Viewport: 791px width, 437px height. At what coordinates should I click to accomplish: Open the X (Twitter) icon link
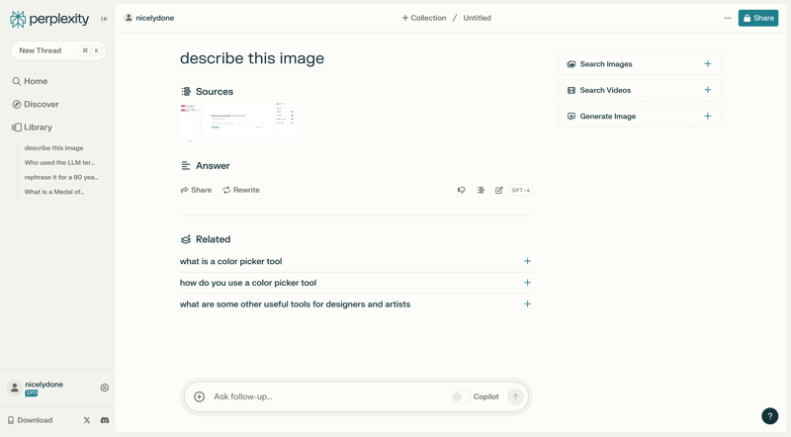click(x=87, y=420)
